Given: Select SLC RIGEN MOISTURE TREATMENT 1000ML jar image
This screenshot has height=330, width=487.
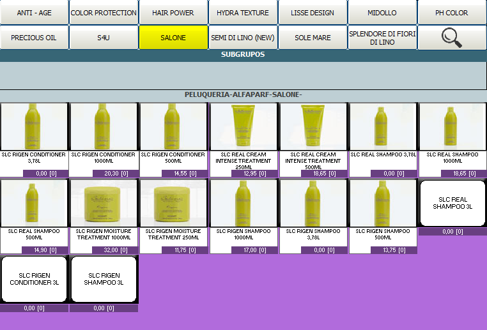Looking at the screenshot, I should tap(104, 203).
